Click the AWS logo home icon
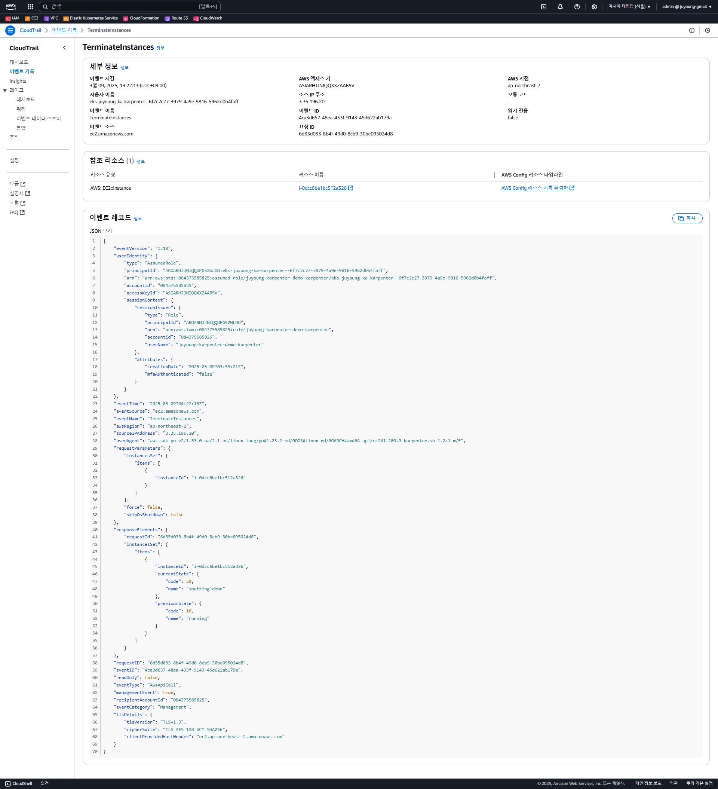 pos(10,6)
